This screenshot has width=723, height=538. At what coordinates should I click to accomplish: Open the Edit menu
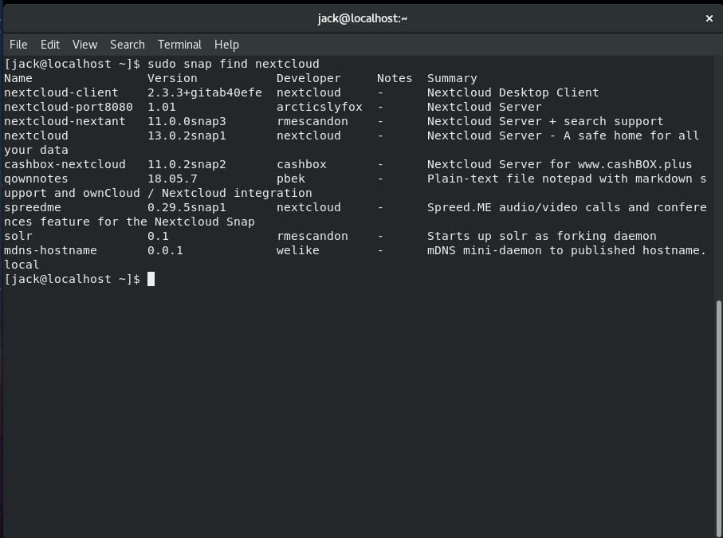50,45
